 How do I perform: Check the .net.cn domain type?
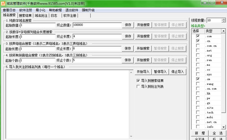pyautogui.click(x=198, y=122)
